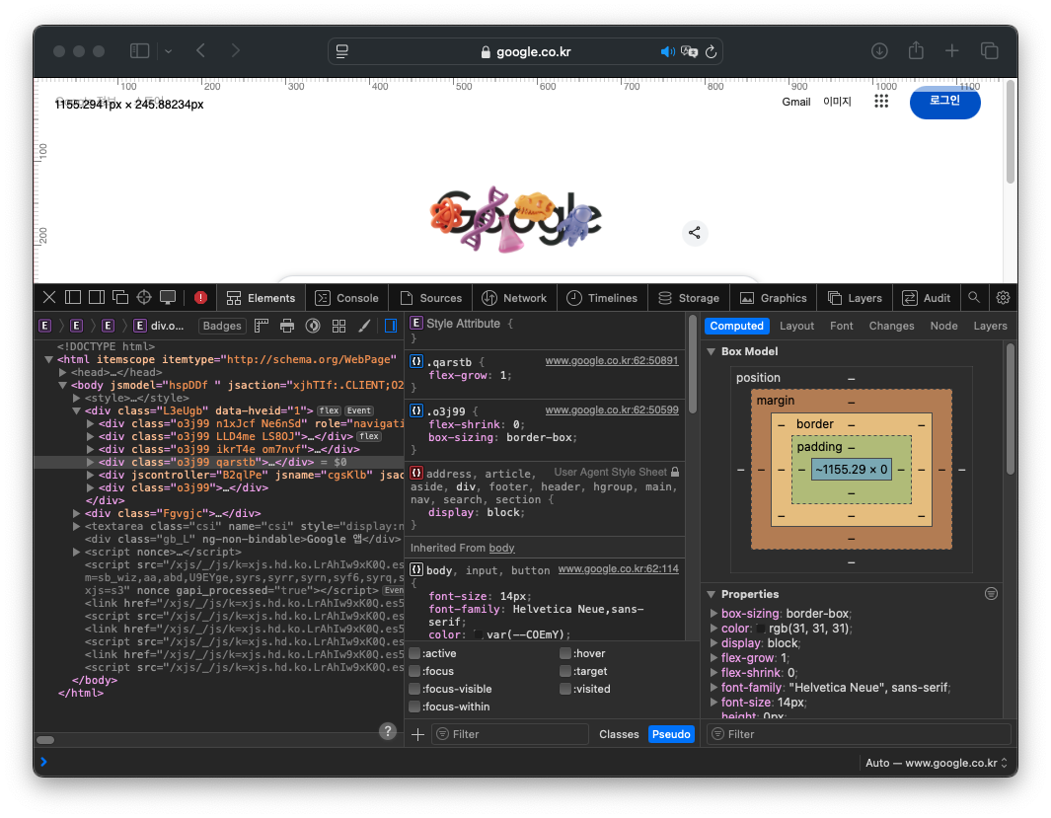1051x818 pixels.
Task: Detach the inspector into a separate window
Action: point(120,297)
